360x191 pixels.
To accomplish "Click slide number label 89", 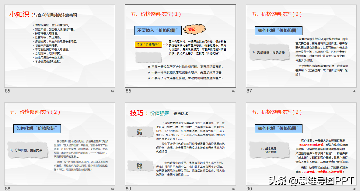I will point(128,189).
